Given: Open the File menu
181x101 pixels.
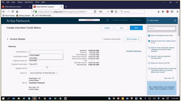Looking at the screenshot, I should click(x=3, y=2).
